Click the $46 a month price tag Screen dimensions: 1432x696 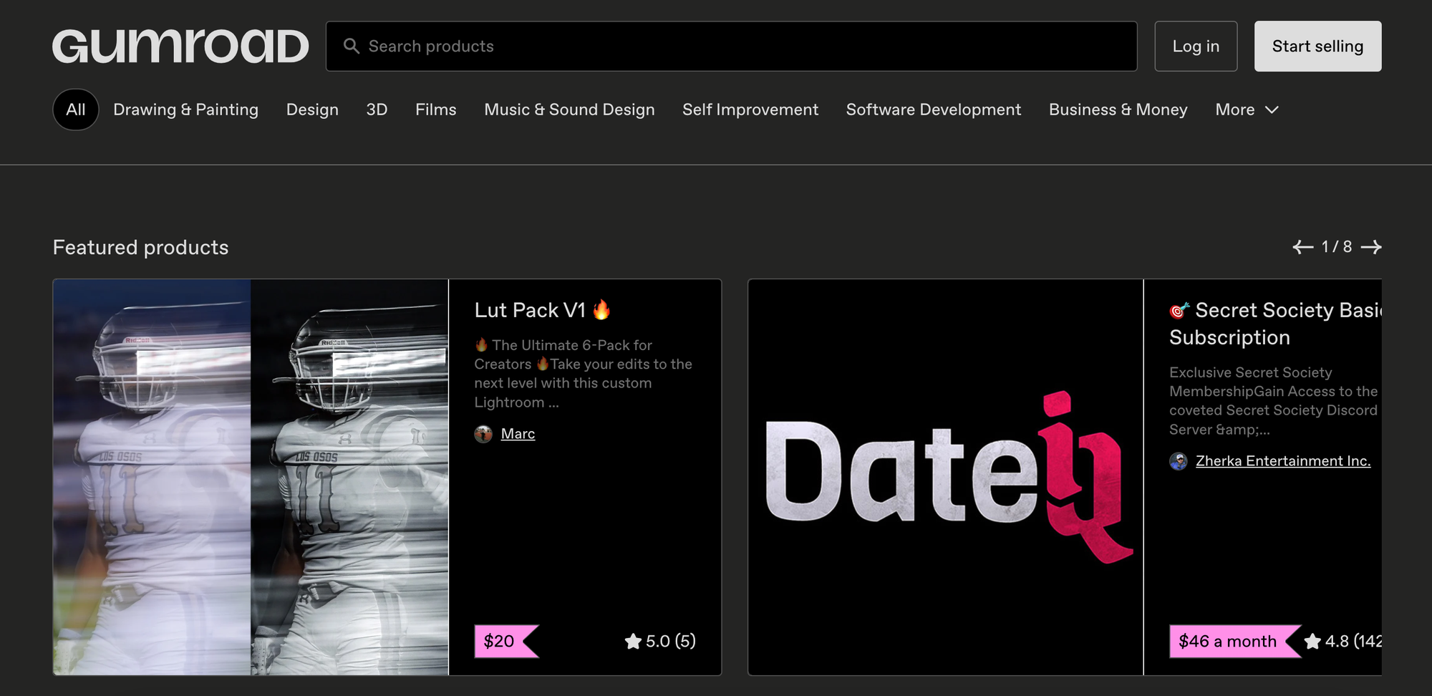tap(1234, 641)
